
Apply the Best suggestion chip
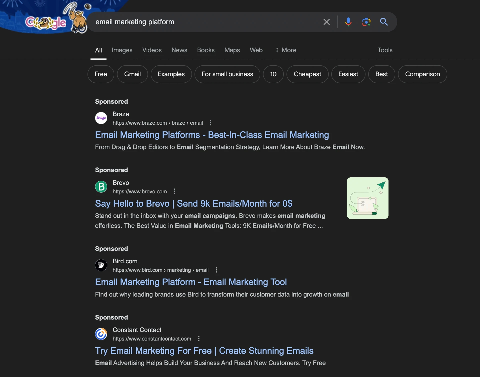pos(382,74)
